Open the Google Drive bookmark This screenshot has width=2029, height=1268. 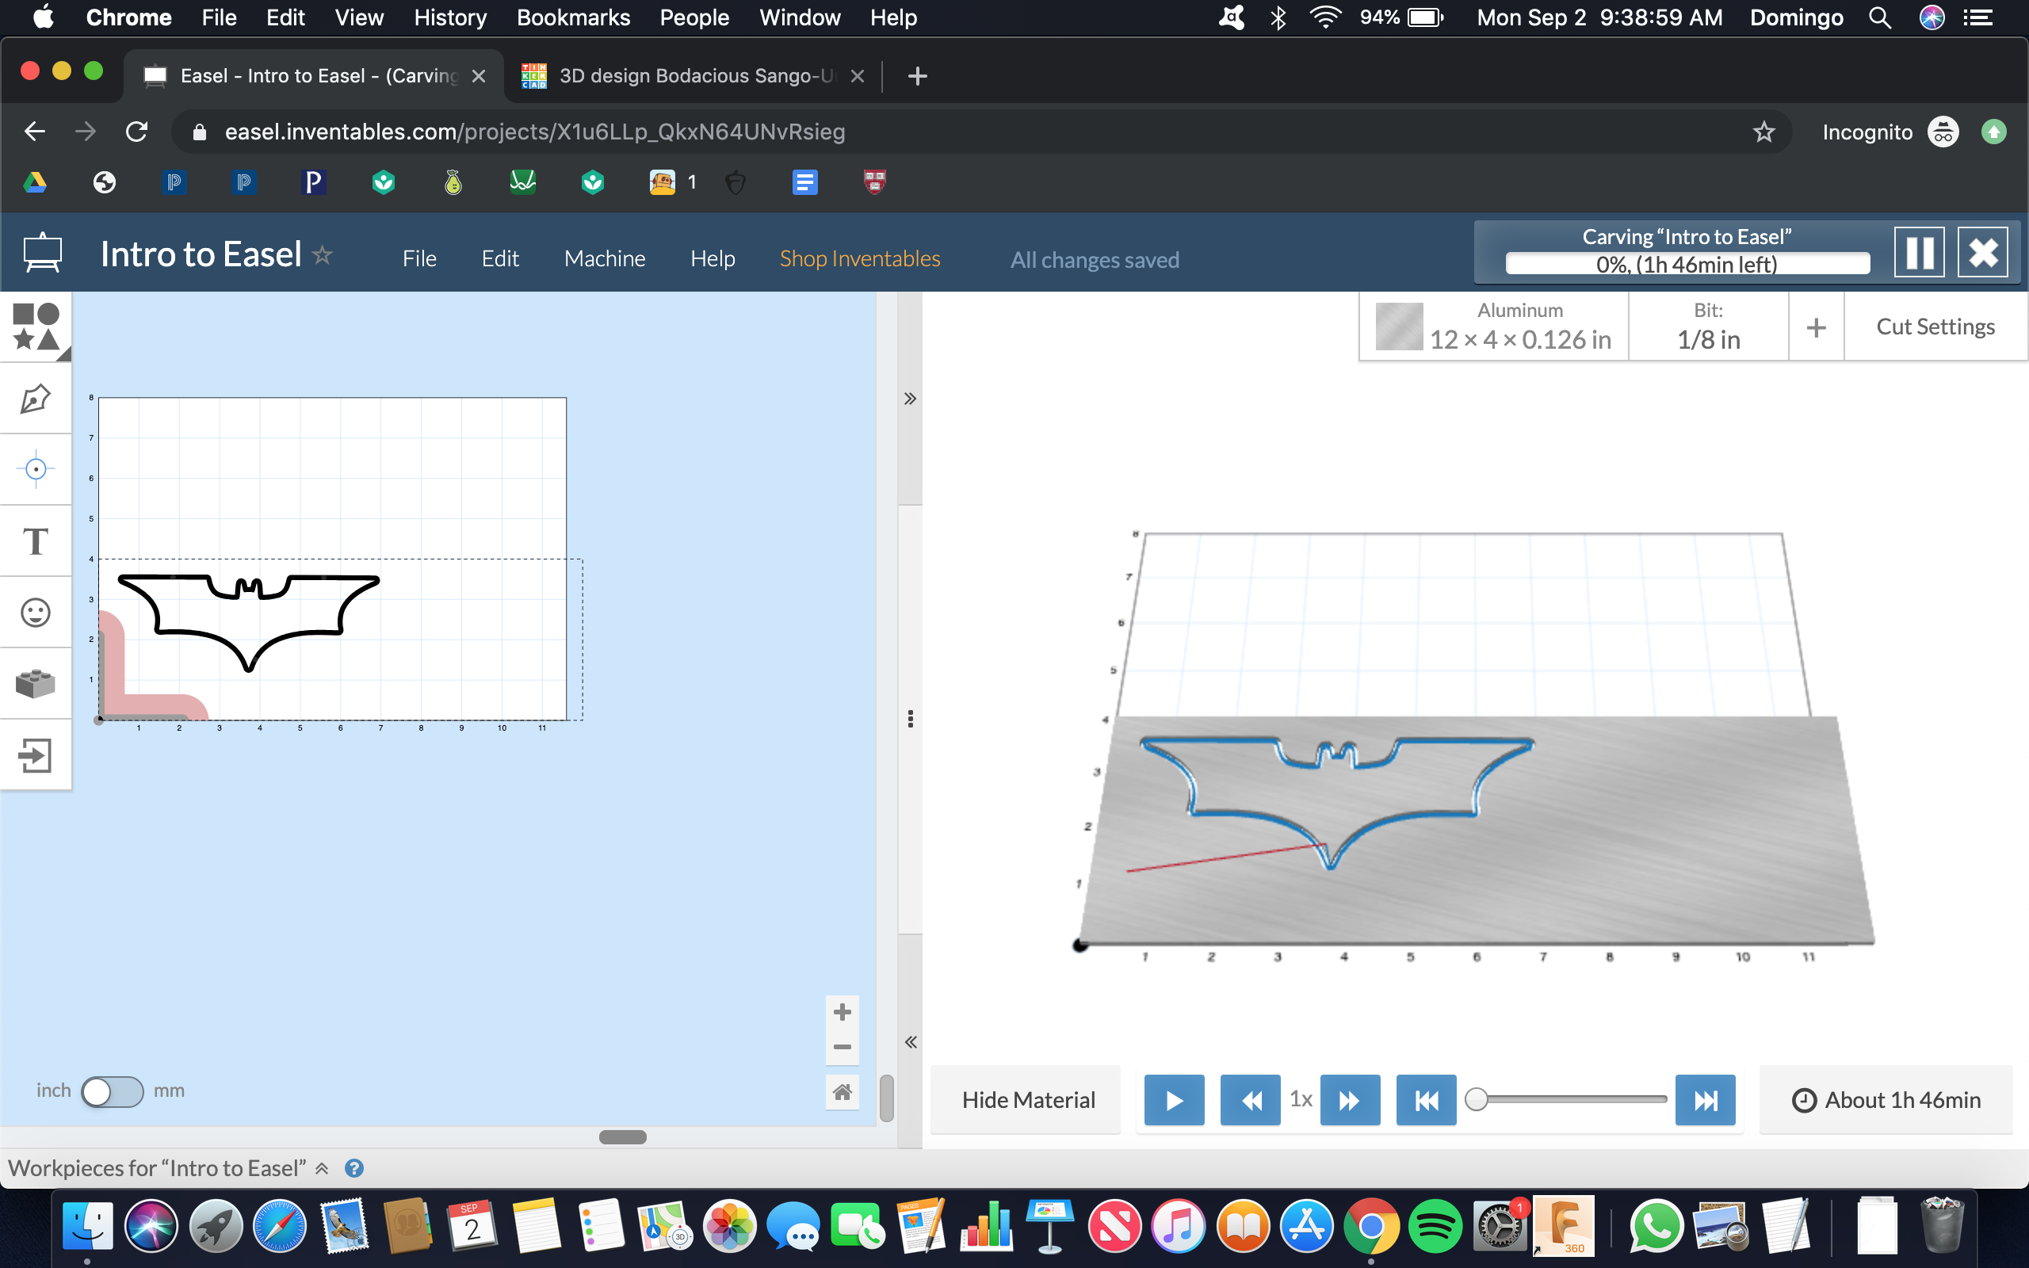coord(34,182)
